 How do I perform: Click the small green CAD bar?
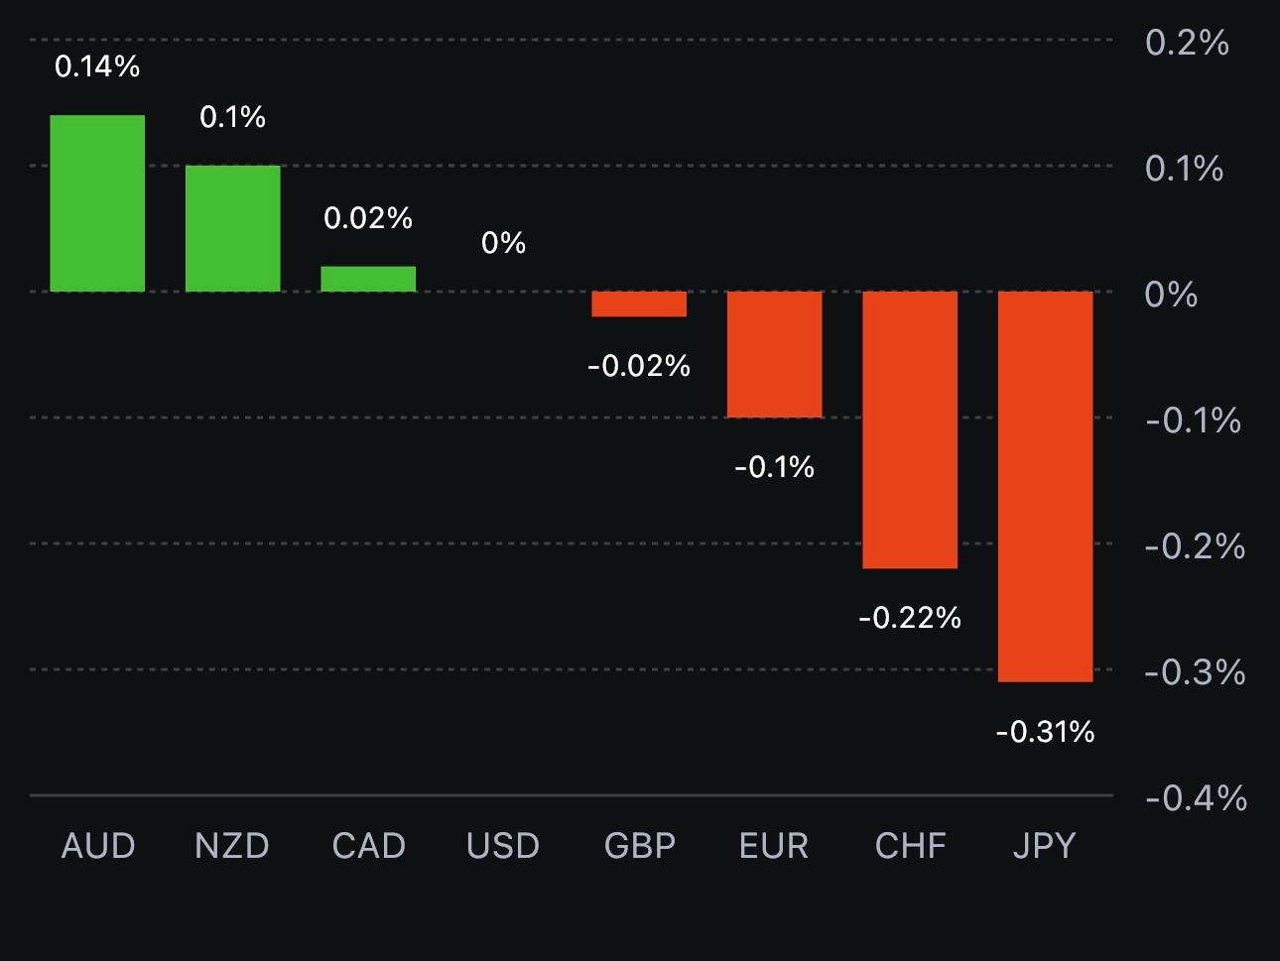click(x=368, y=279)
